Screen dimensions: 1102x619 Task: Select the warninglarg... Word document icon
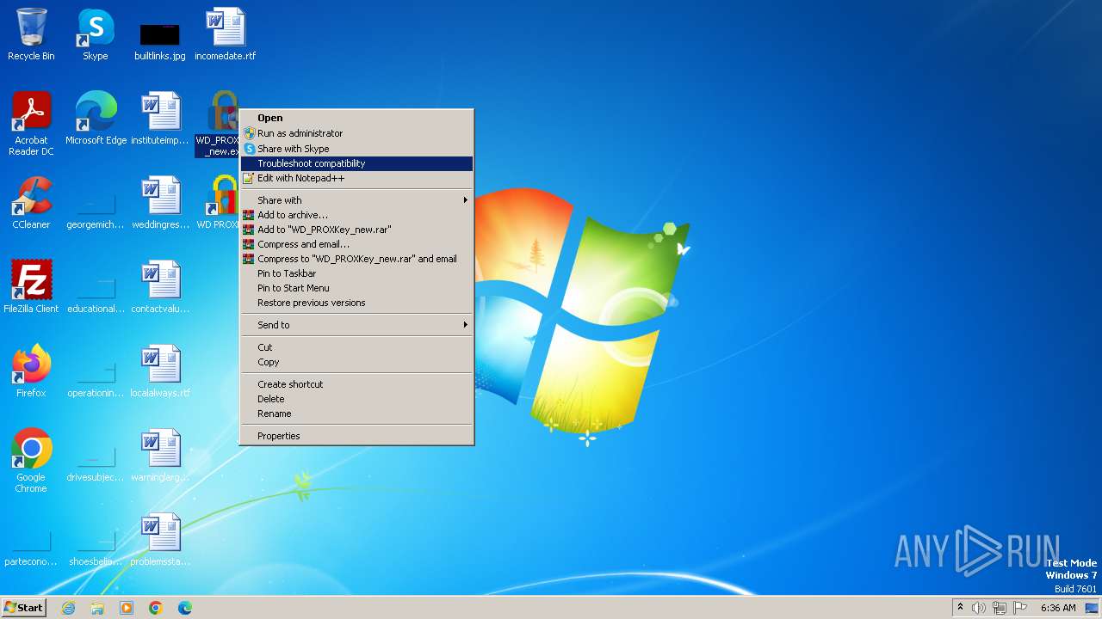(160, 456)
